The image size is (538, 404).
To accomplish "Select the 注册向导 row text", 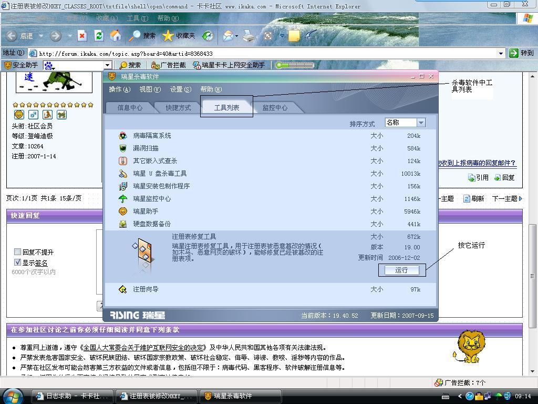I will tap(146, 289).
